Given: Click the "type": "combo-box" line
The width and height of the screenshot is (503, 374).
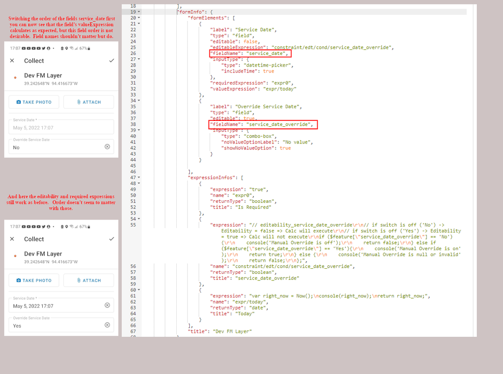Looking at the screenshot, I should pyautogui.click(x=249, y=136).
